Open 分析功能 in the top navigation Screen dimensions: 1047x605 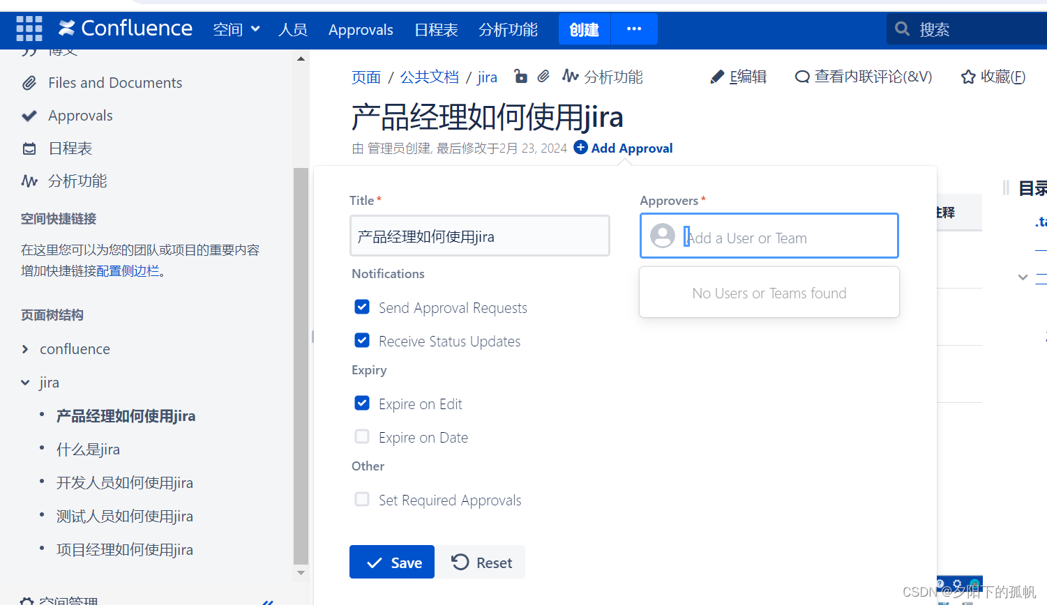coord(508,29)
